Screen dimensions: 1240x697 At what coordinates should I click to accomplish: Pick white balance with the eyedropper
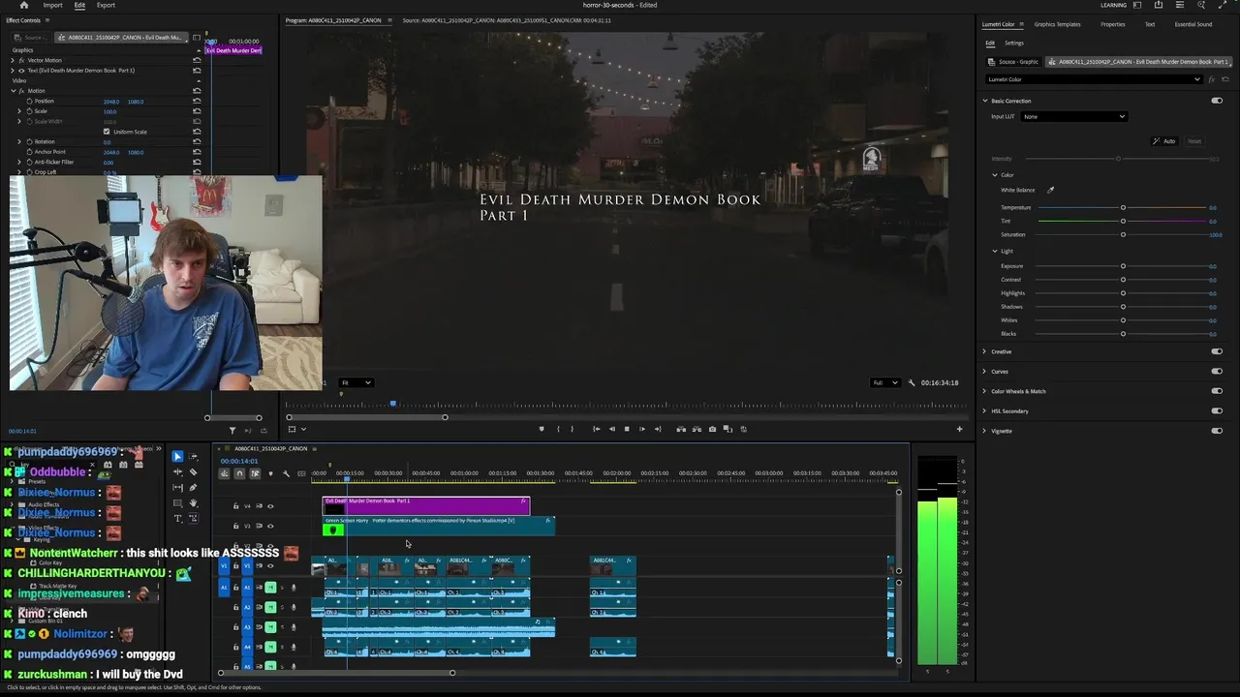point(1050,190)
